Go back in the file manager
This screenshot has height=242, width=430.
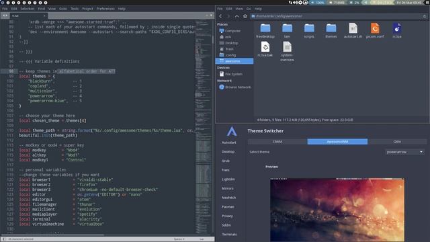coord(220,16)
